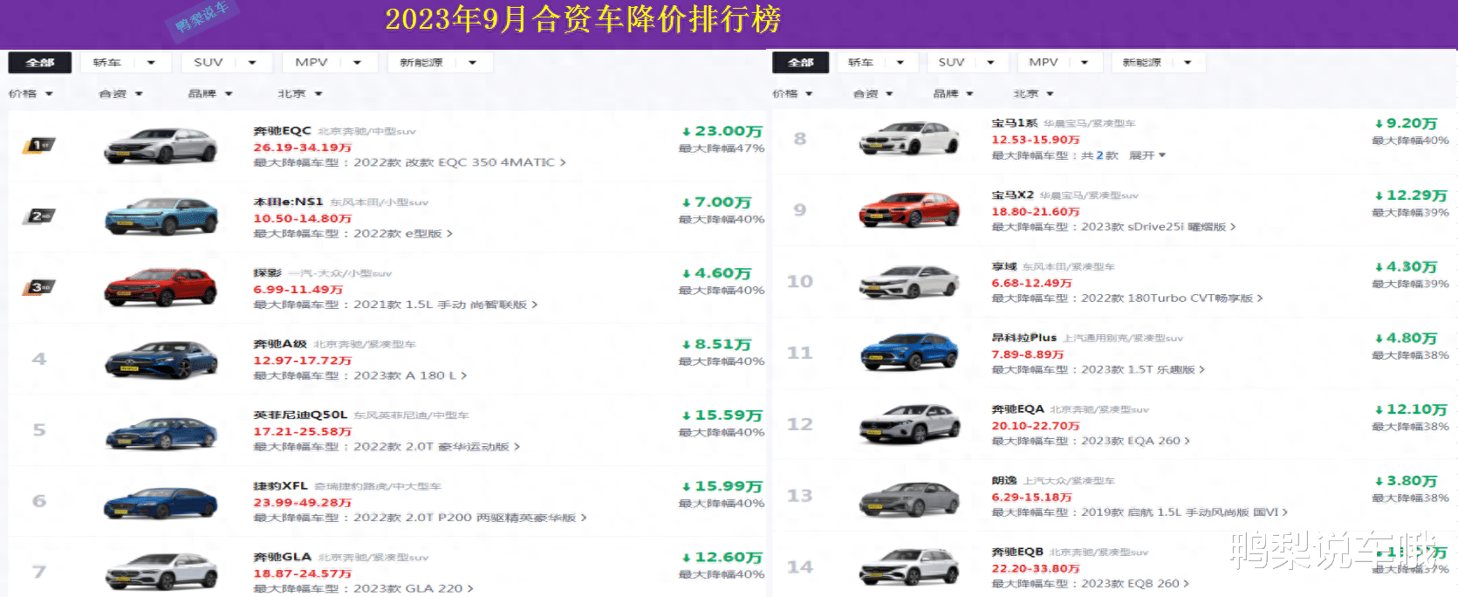
Task: Click the 英菲尼迪Q50L model name
Action: pyautogui.click(x=300, y=415)
